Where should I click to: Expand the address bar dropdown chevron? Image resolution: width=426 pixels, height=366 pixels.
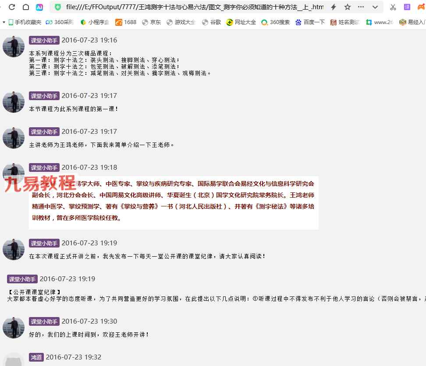tap(375, 7)
